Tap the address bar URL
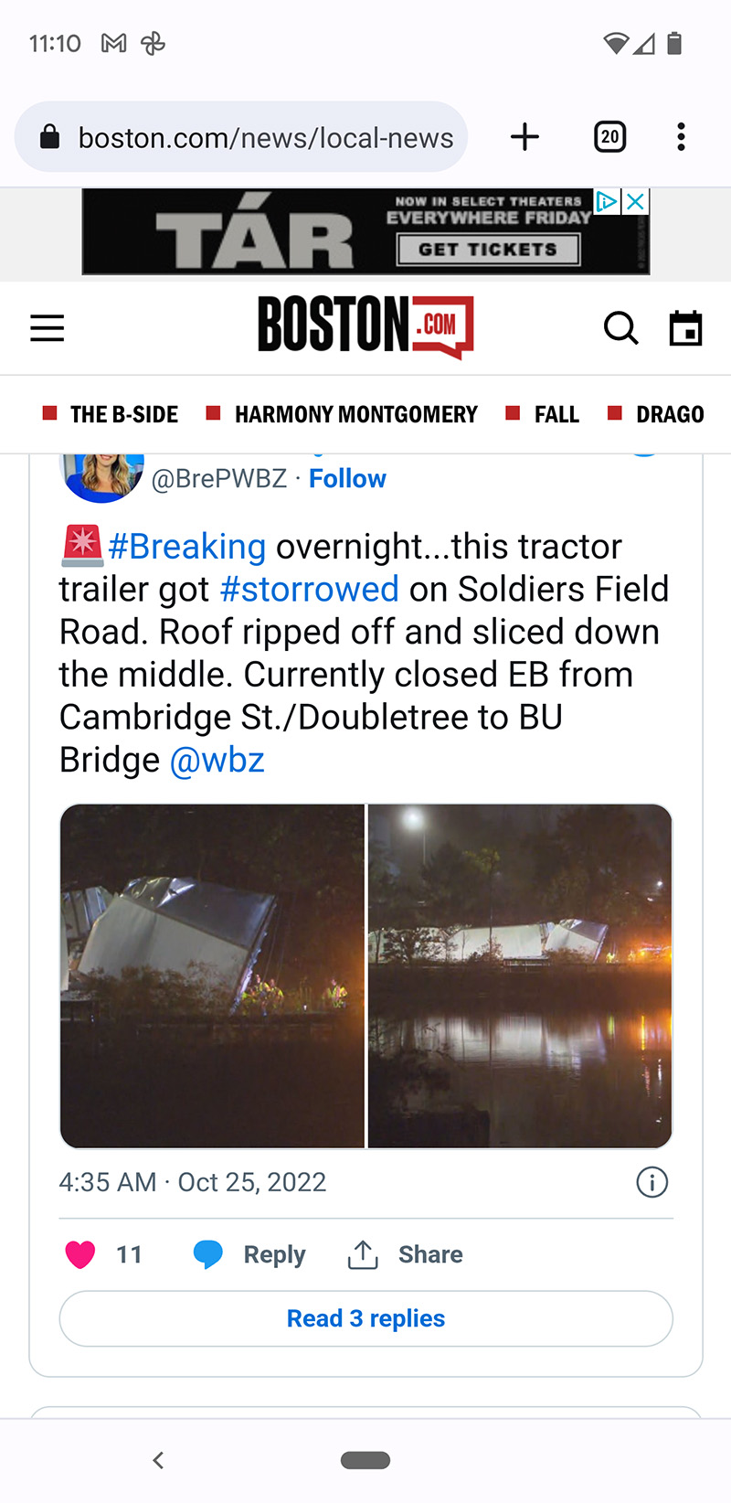Screen dimensions: 731x1503 click(265, 137)
